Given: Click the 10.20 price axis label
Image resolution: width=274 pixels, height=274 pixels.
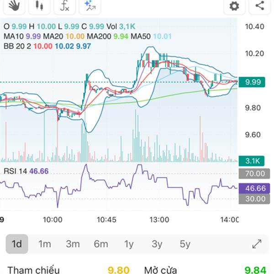Looking at the screenshot, I should [x=254, y=53].
